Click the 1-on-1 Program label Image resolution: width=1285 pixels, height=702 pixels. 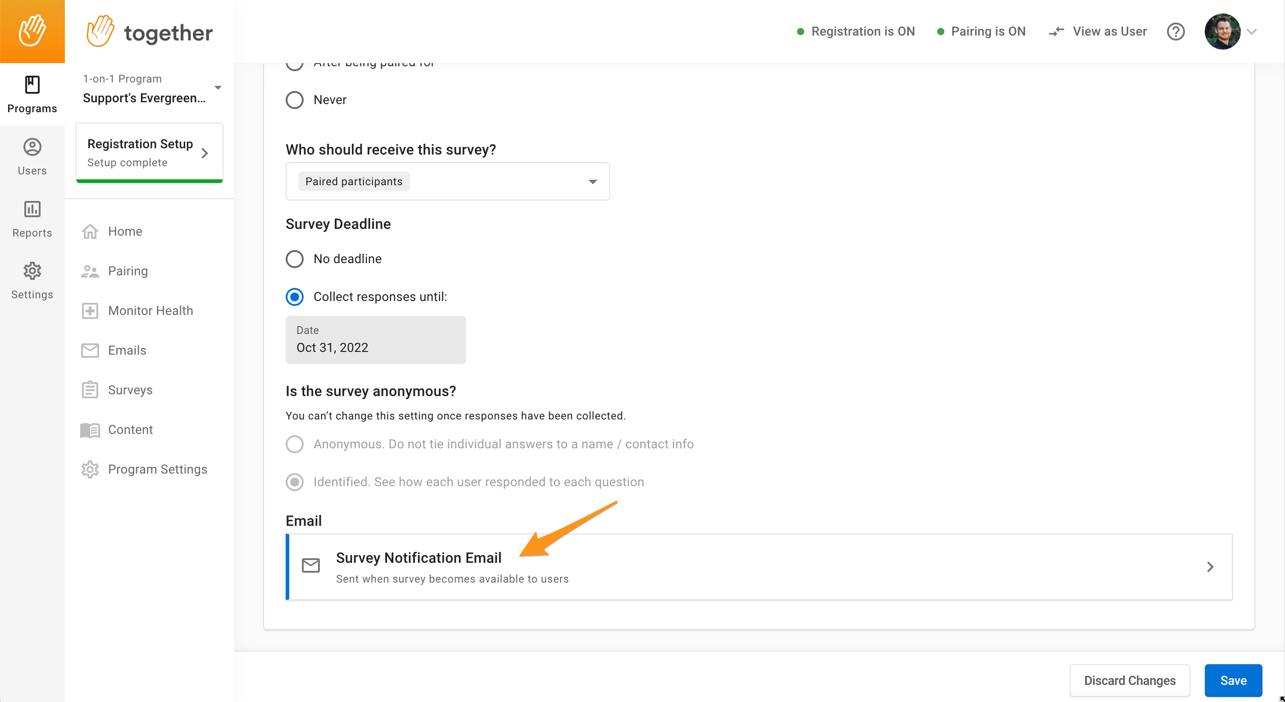(x=122, y=79)
